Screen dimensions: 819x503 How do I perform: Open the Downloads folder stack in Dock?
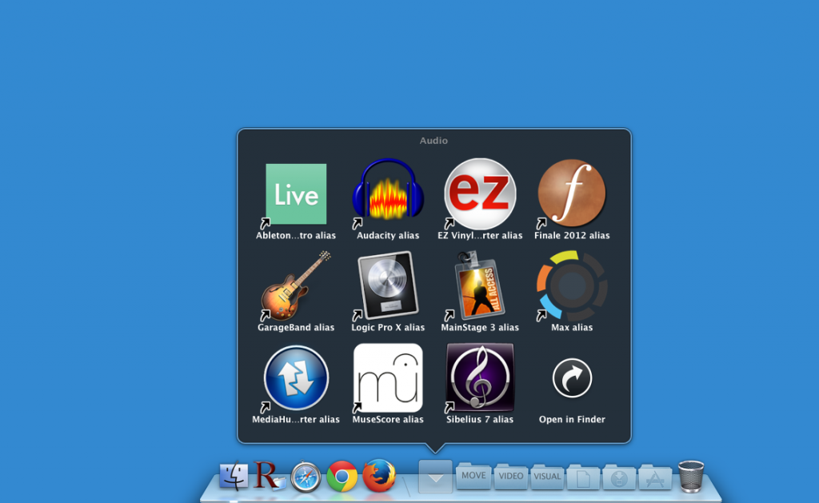coord(619,477)
